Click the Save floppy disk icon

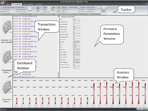click(x=63, y=7)
